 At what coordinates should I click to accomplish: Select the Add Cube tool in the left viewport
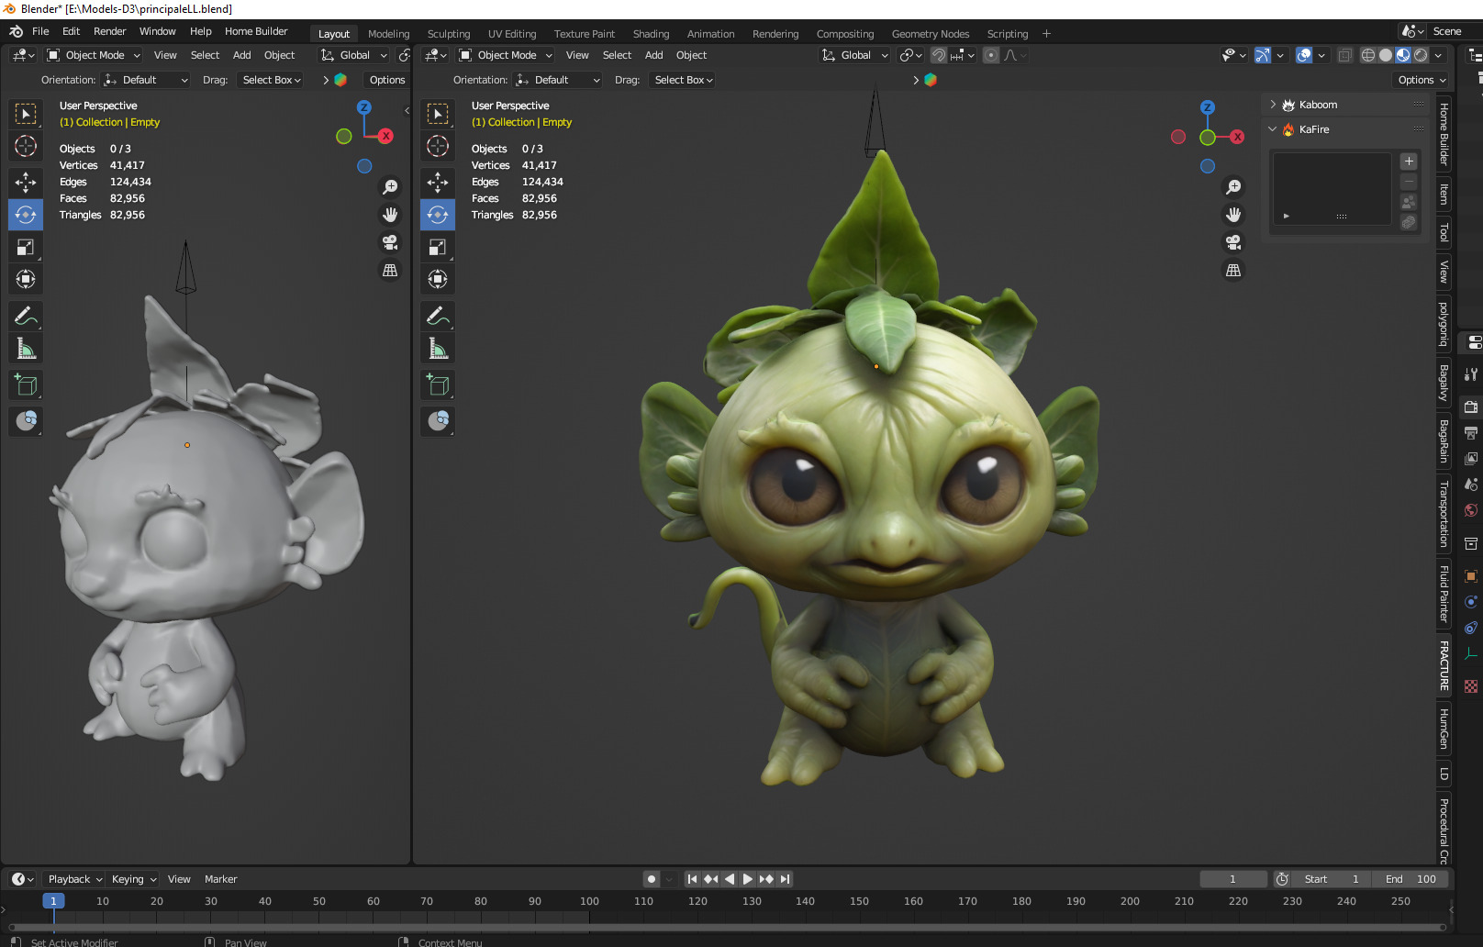point(26,385)
